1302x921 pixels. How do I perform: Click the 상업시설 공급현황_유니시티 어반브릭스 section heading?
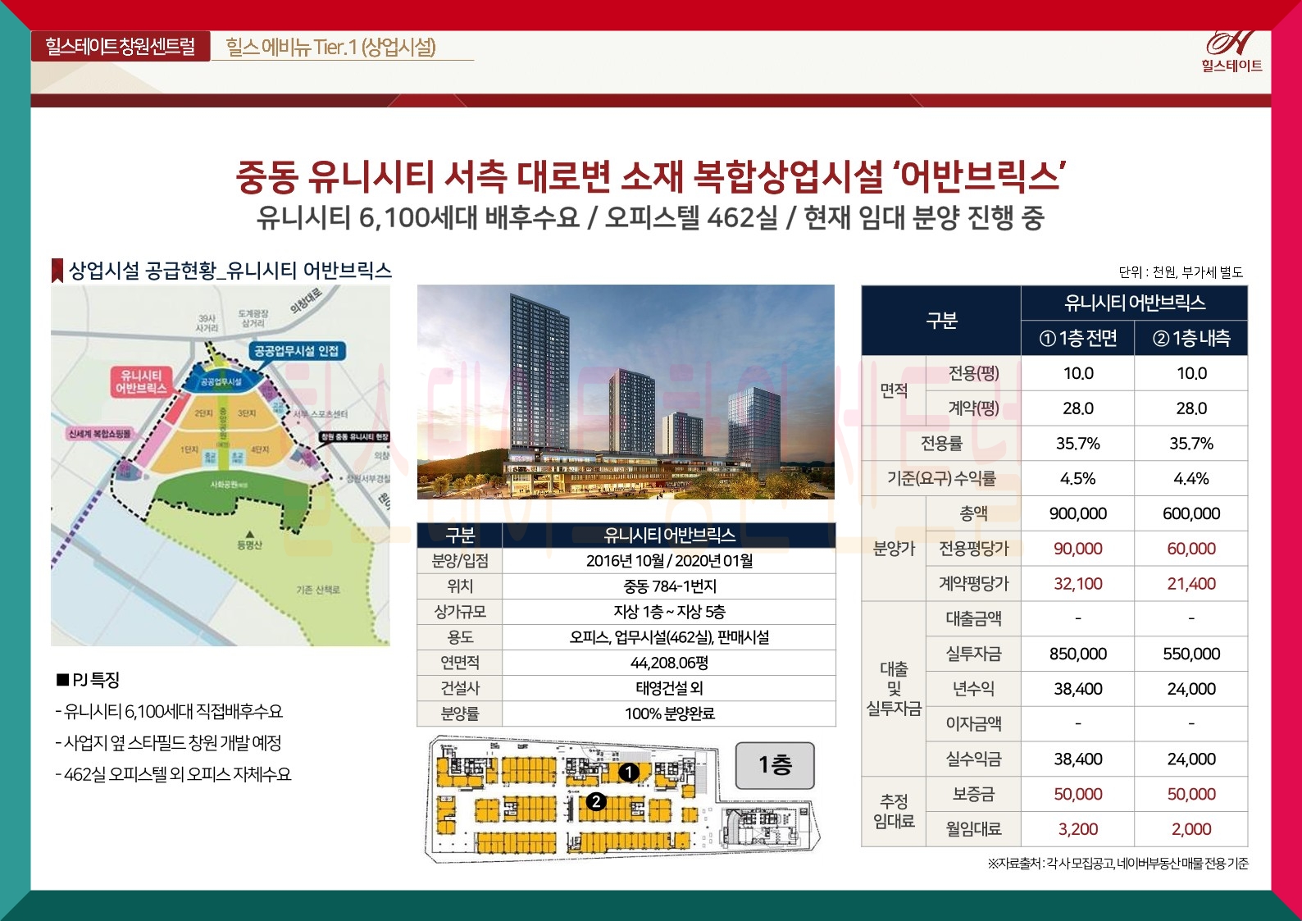coord(230,271)
